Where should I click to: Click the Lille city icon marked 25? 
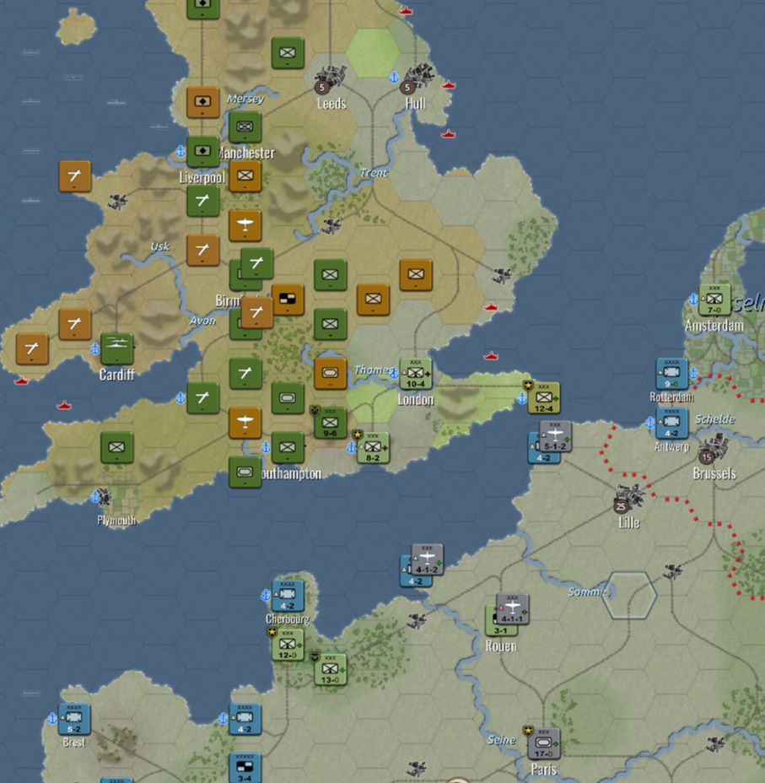[628, 497]
